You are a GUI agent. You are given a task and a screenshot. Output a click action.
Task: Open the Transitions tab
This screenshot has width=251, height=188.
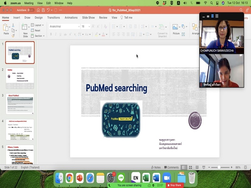[x=53, y=18]
